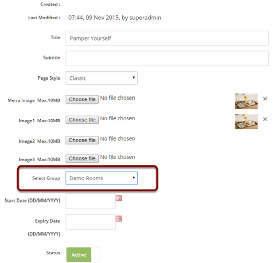275x263 pixels.
Task: Choose a file for Image1
Action: 82,120
